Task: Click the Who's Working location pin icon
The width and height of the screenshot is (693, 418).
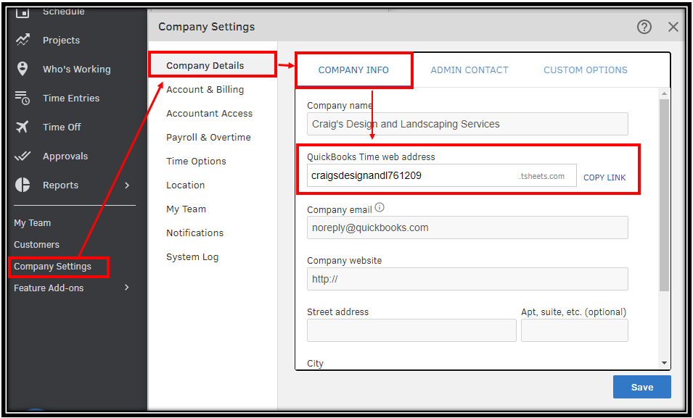Action: [22, 69]
